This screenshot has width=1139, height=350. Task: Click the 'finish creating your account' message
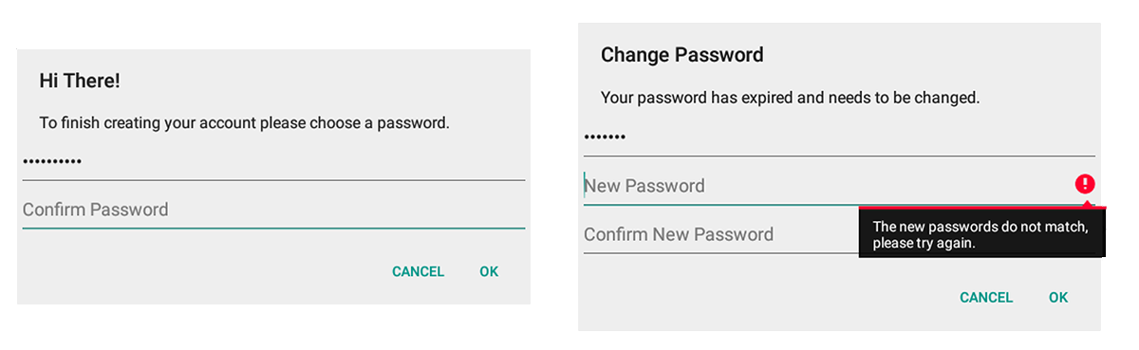(x=244, y=122)
